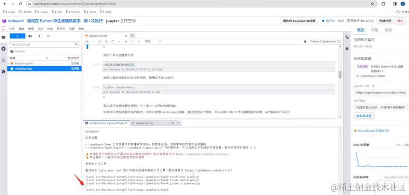Open the 查看 menu
This screenshot has height=195, width=409.
pyautogui.click(x=31, y=29)
